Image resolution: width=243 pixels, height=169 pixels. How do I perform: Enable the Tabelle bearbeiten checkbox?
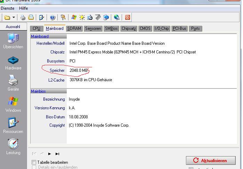click(34, 162)
